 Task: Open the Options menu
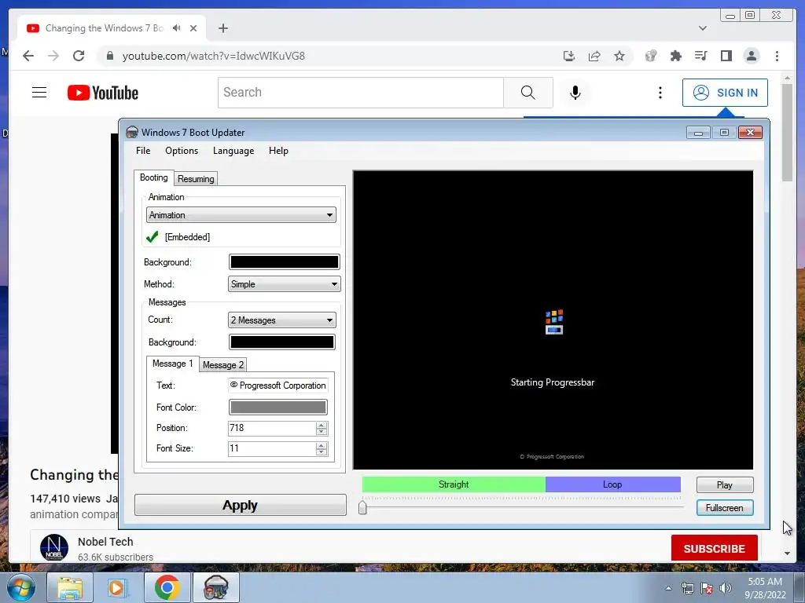click(x=182, y=151)
